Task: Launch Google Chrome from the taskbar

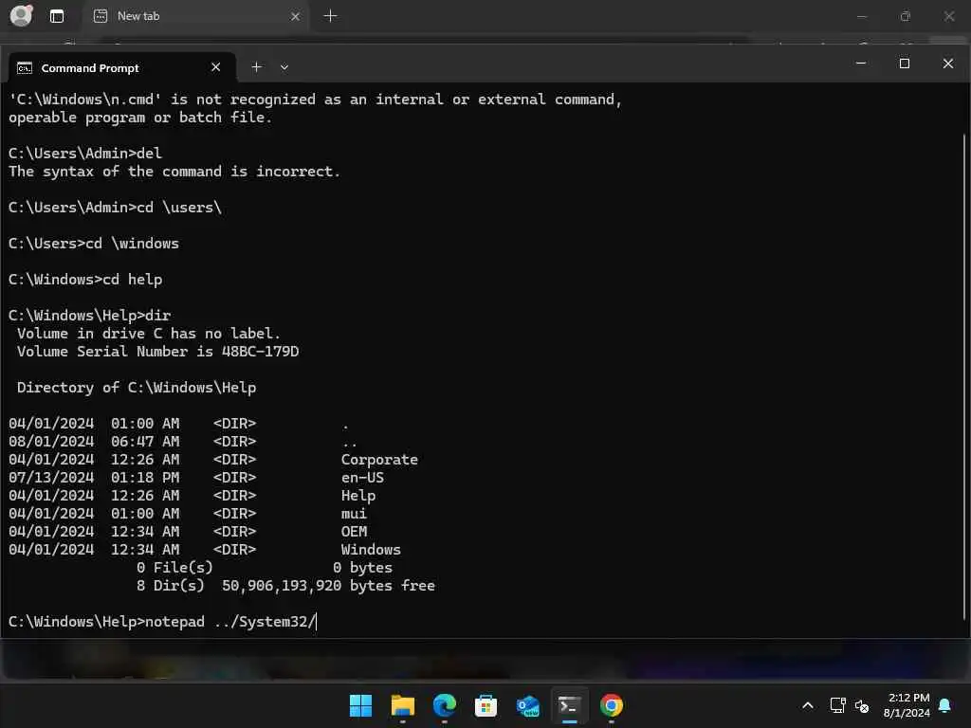Action: 611,705
